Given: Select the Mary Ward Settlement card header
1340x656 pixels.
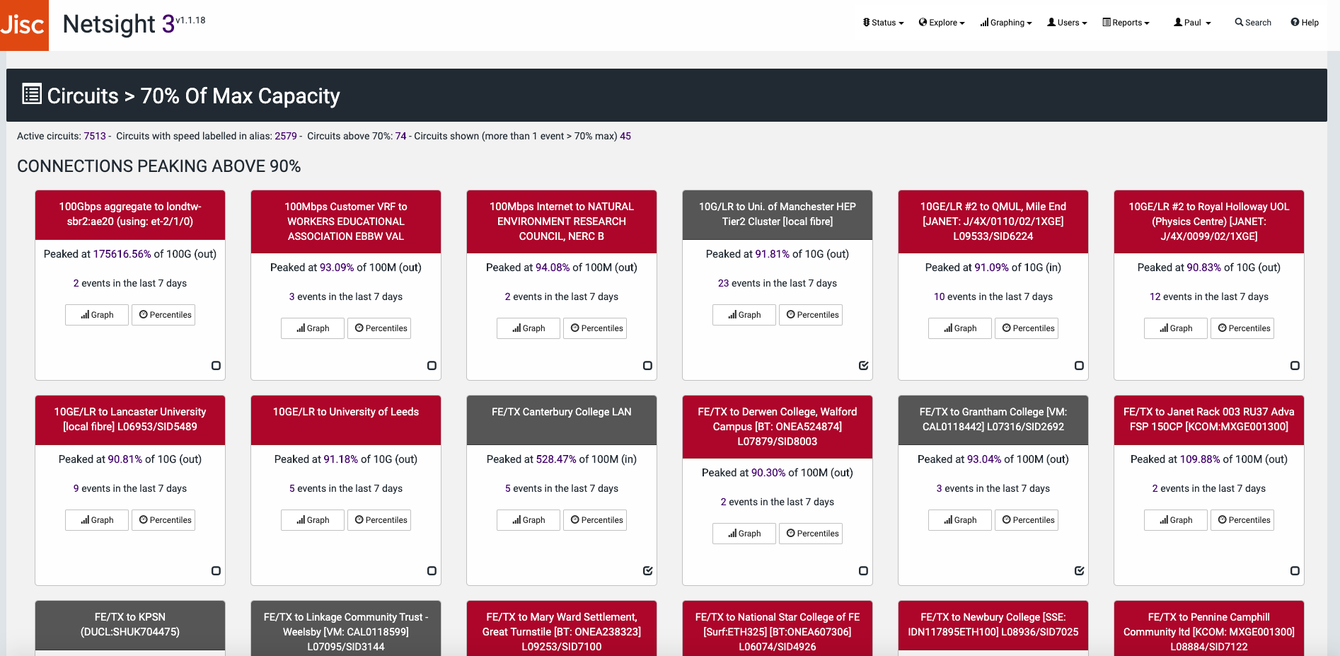Looking at the screenshot, I should pyautogui.click(x=562, y=628).
